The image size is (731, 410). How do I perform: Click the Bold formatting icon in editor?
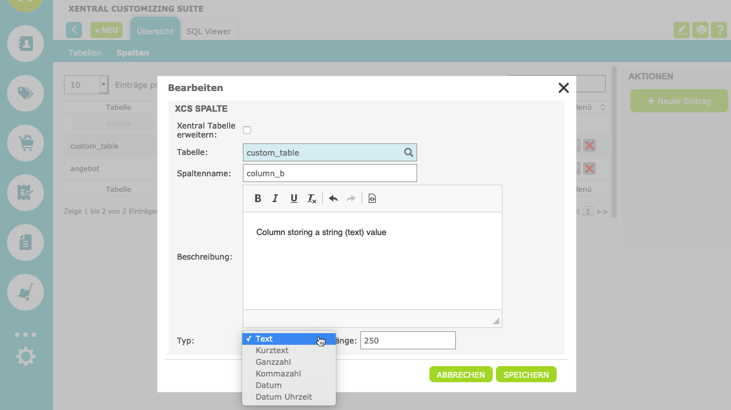point(258,198)
